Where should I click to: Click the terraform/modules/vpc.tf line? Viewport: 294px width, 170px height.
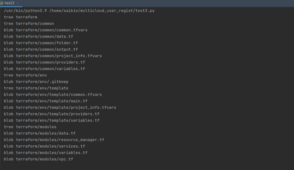pos(39,159)
